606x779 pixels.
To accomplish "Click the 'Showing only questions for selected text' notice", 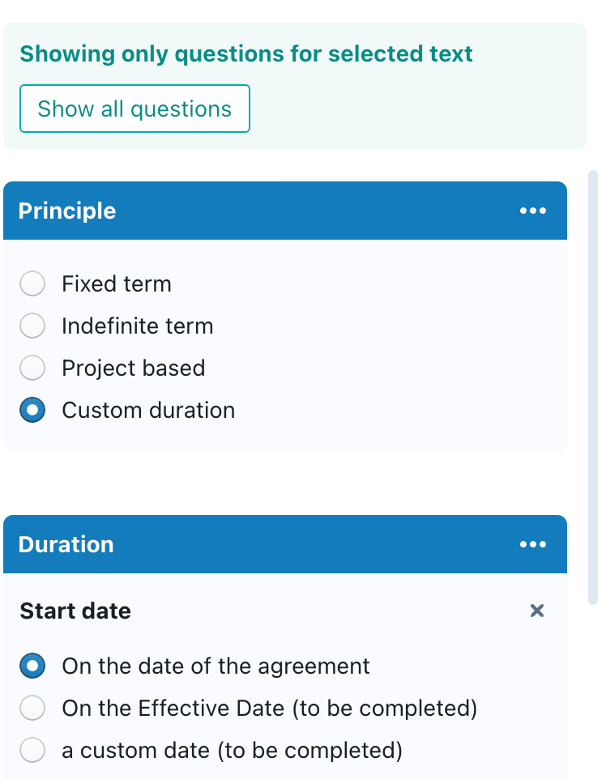I will (x=246, y=54).
